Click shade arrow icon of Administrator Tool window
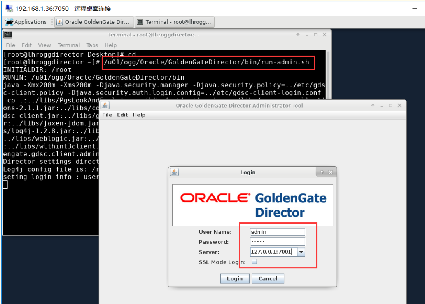 (373, 106)
